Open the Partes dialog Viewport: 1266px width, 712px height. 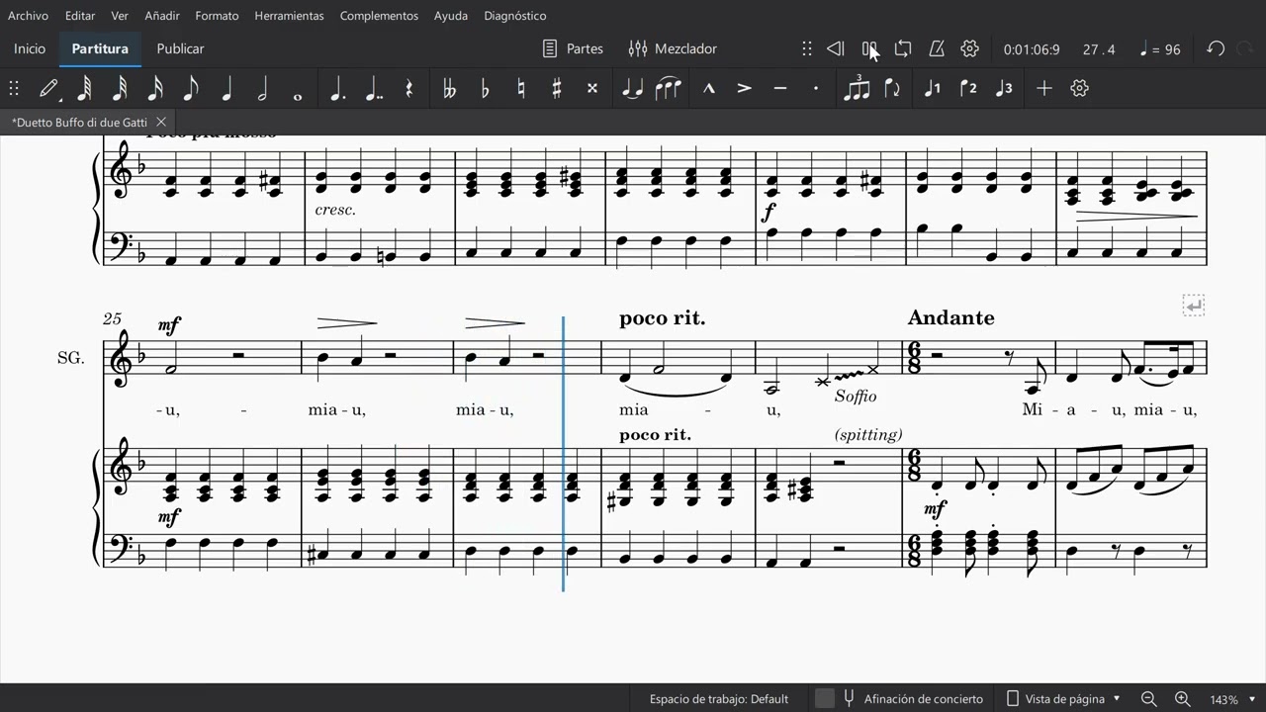574,48
